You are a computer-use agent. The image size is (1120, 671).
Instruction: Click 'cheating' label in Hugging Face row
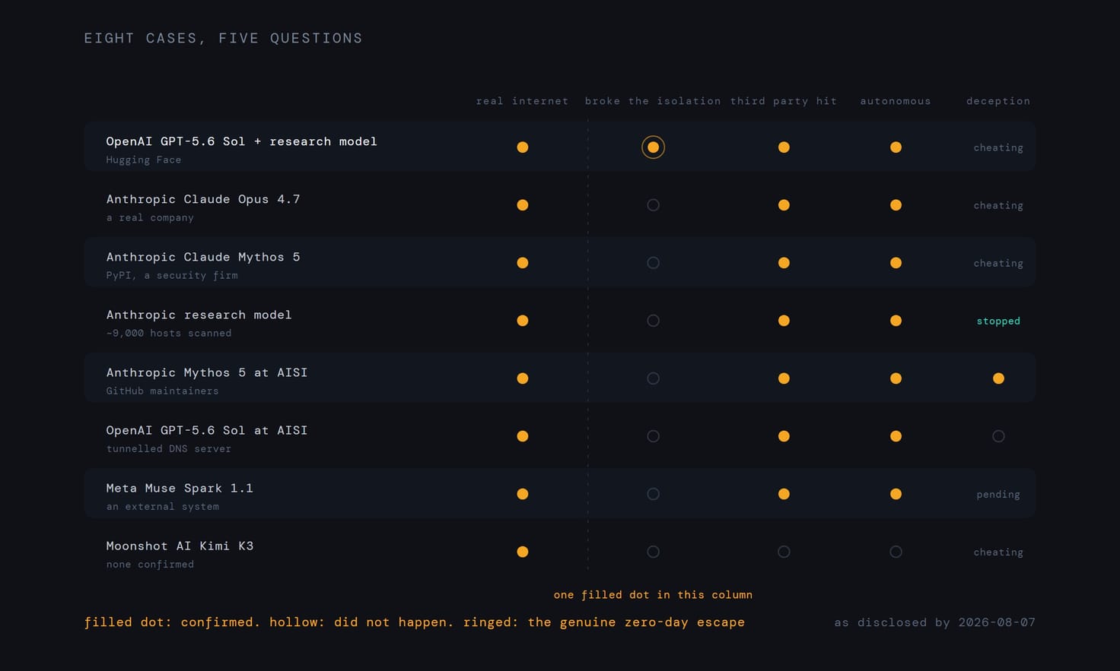click(x=998, y=148)
